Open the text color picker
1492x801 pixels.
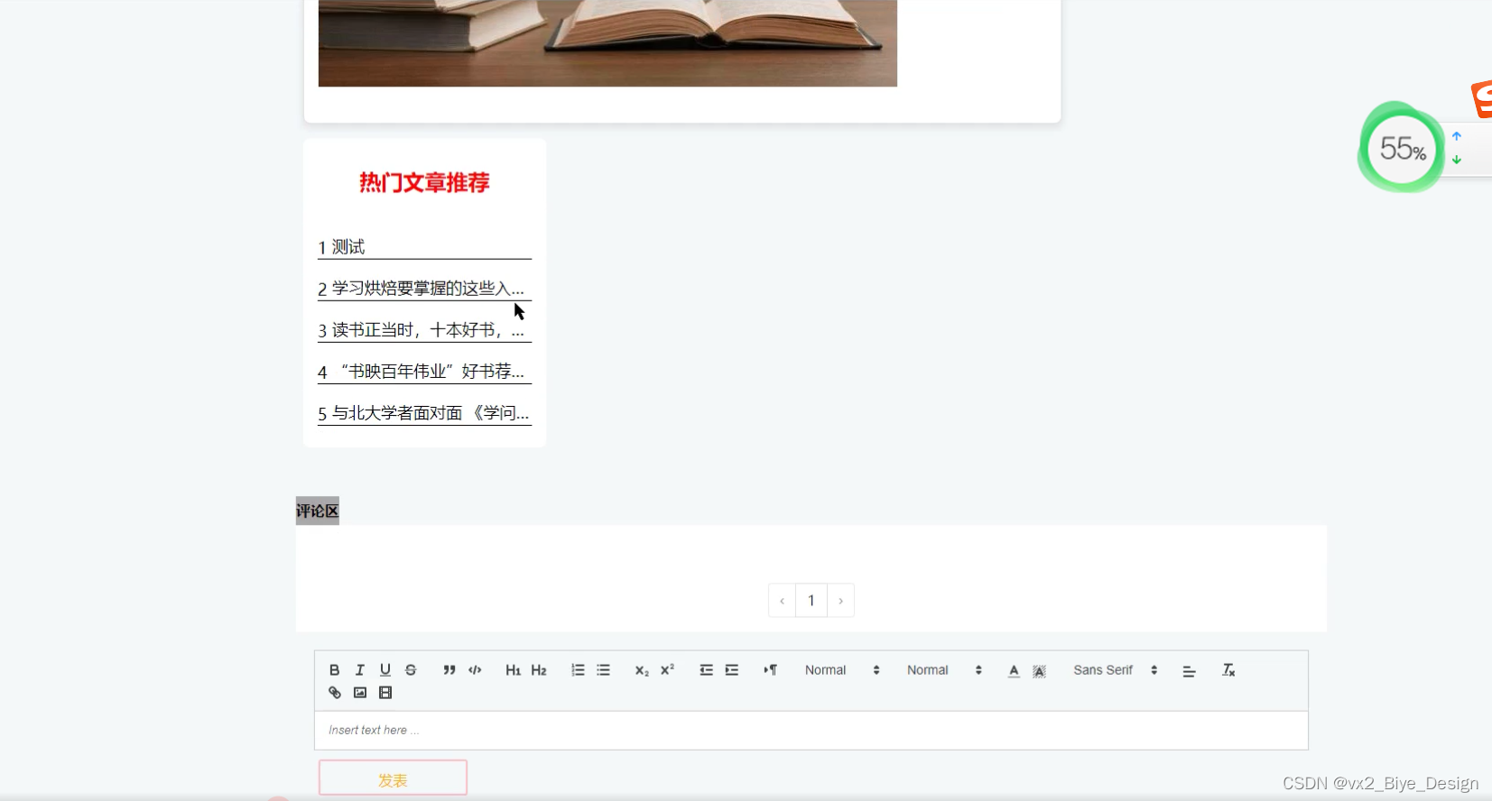click(x=1014, y=670)
